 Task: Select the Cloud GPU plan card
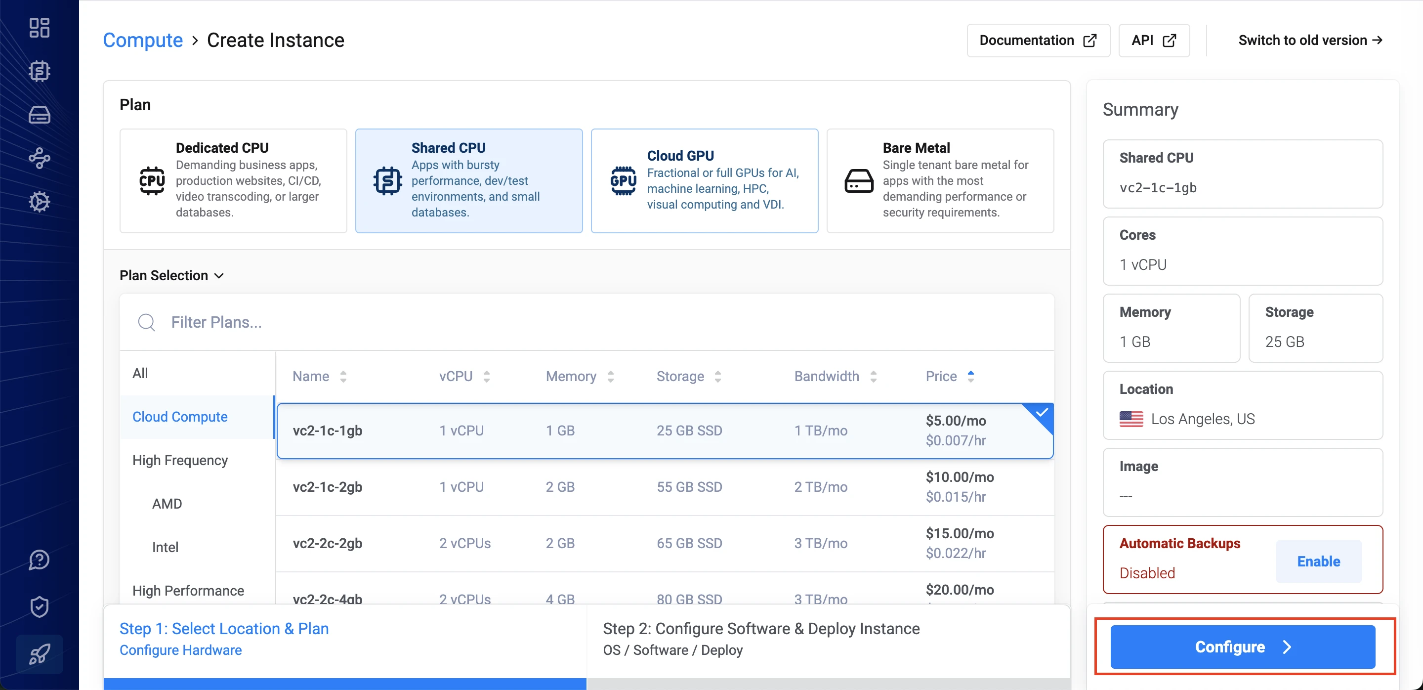coord(704,180)
